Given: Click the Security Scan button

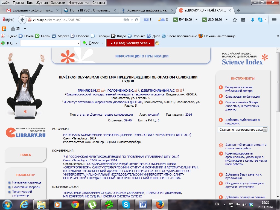Looking at the screenshot, I should [130, 43].
